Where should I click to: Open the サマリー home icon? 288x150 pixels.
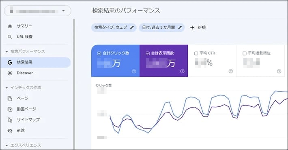pyautogui.click(x=10, y=26)
